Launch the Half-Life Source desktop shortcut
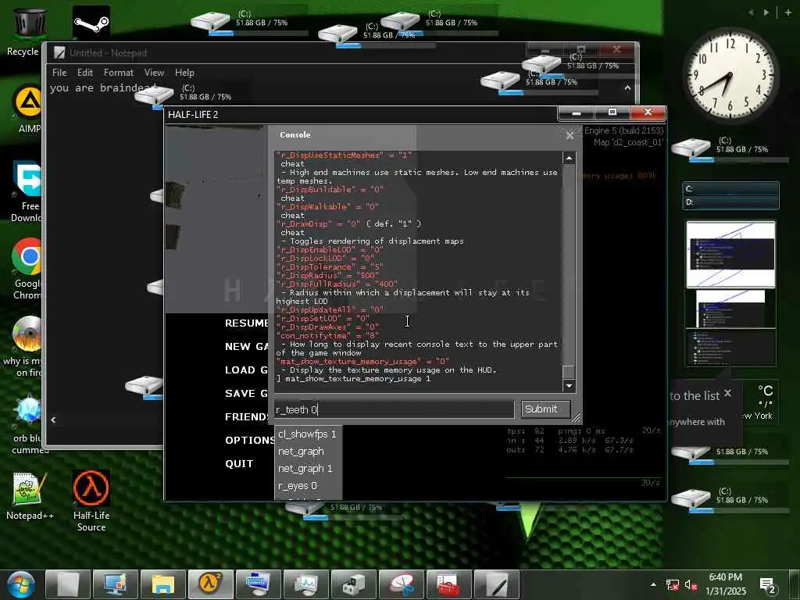The image size is (800, 600). (x=91, y=501)
